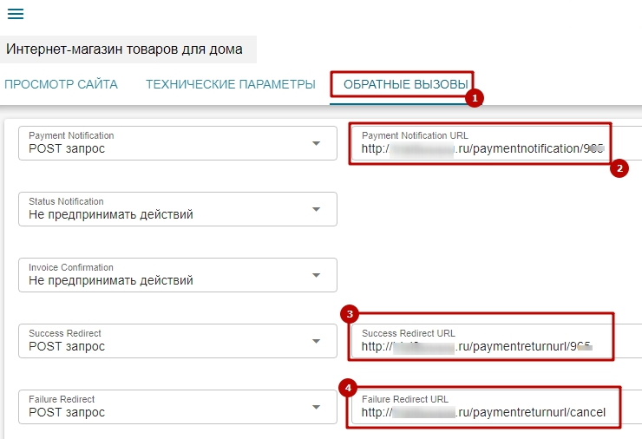Click red marker number 1 badge
Screen dimensions: 642x439
click(x=474, y=99)
